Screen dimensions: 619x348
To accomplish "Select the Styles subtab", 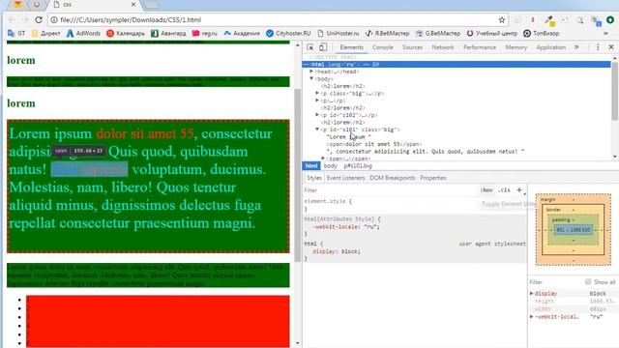I will click(314, 178).
